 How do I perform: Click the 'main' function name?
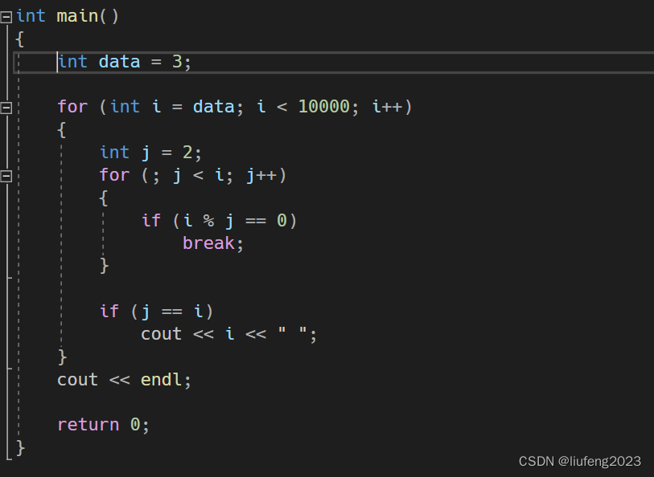click(77, 16)
